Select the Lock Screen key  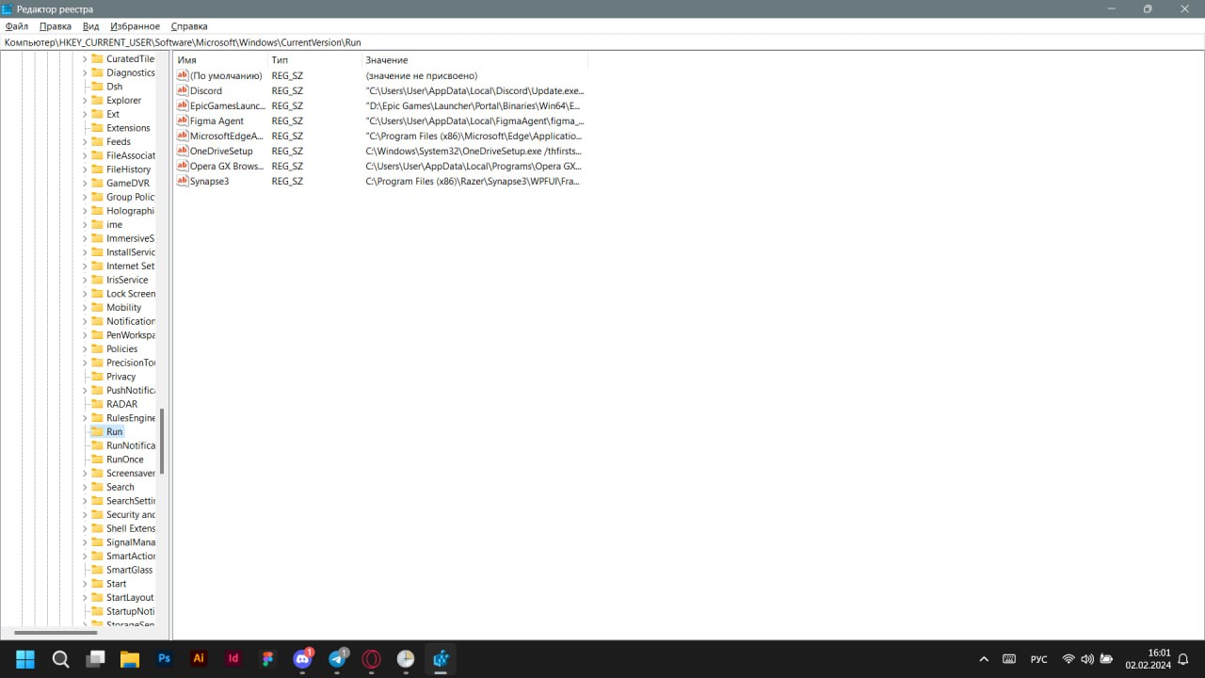130,294
